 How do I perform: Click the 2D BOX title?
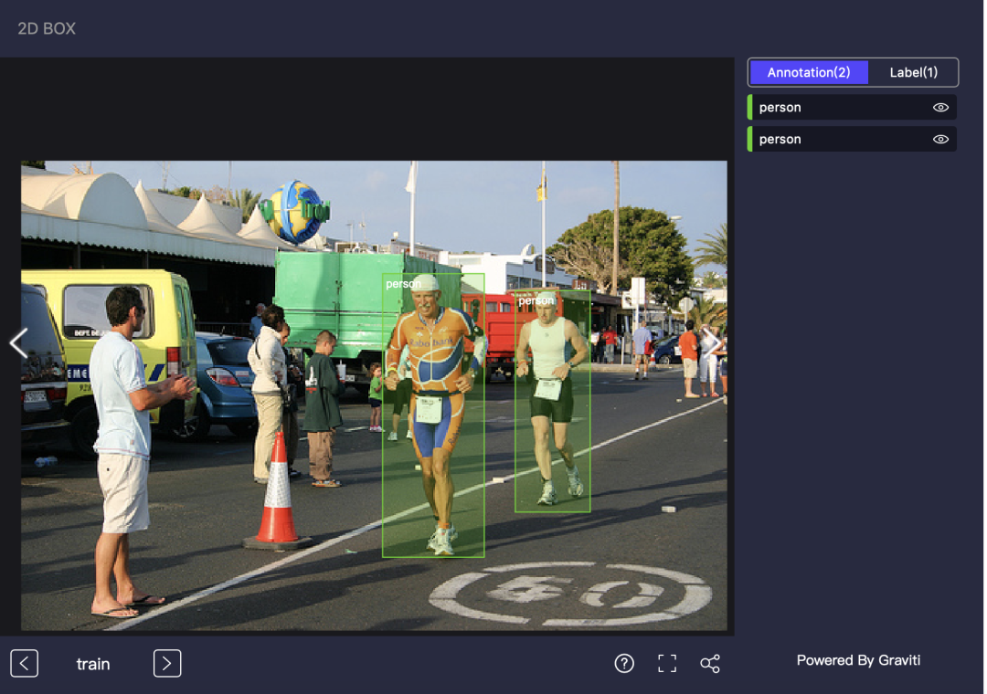click(x=47, y=28)
